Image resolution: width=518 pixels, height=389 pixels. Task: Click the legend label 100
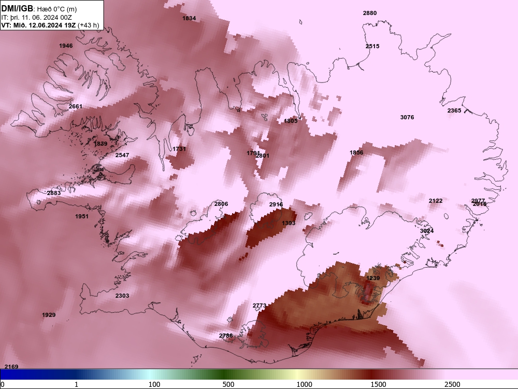154,384
